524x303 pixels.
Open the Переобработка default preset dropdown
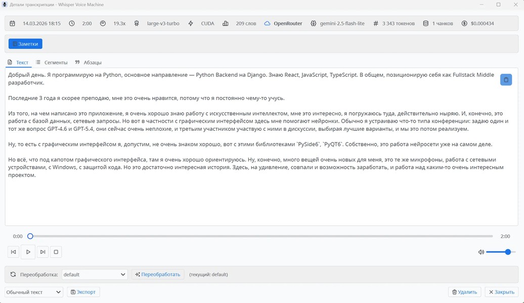pyautogui.click(x=95, y=274)
